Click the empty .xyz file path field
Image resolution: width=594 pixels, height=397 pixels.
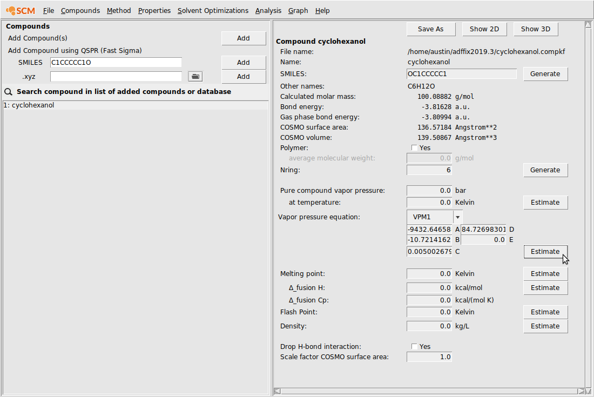coord(116,77)
